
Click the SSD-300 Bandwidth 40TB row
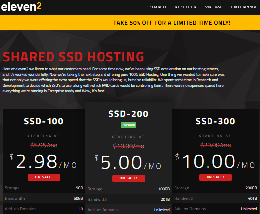(215, 198)
